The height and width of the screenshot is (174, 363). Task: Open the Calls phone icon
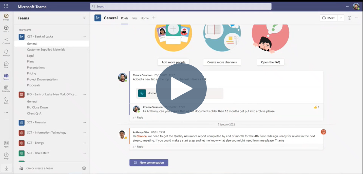(6, 100)
